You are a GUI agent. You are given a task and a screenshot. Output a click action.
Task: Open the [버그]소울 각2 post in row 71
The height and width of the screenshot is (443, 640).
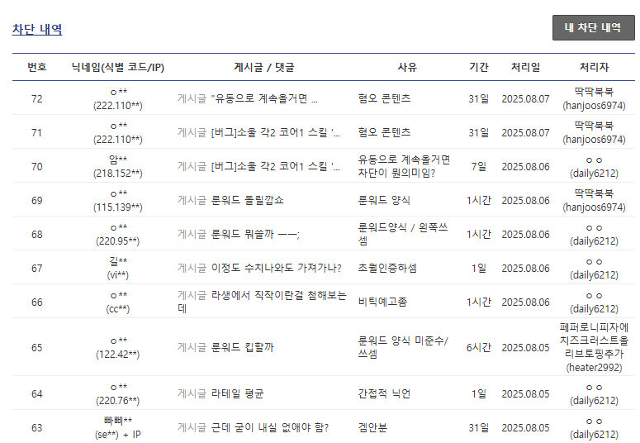tap(276, 132)
